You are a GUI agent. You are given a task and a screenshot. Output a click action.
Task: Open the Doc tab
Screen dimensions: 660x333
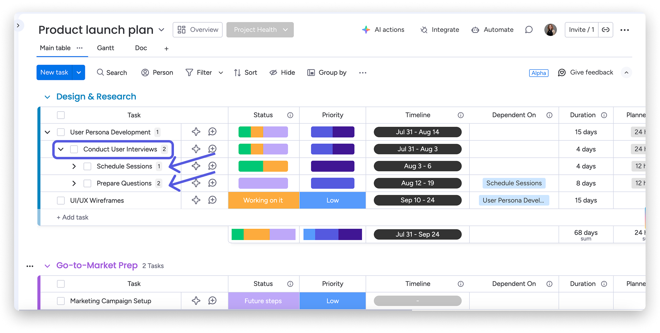141,48
